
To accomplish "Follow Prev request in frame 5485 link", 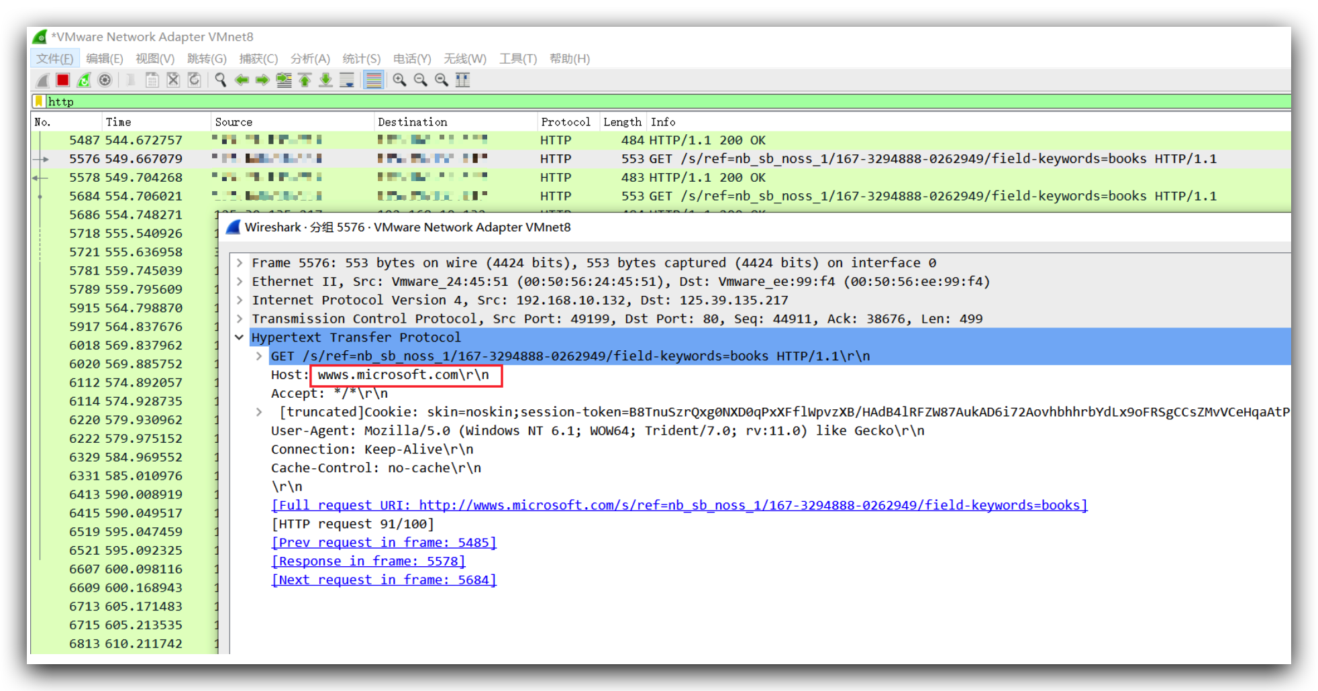I will [384, 543].
